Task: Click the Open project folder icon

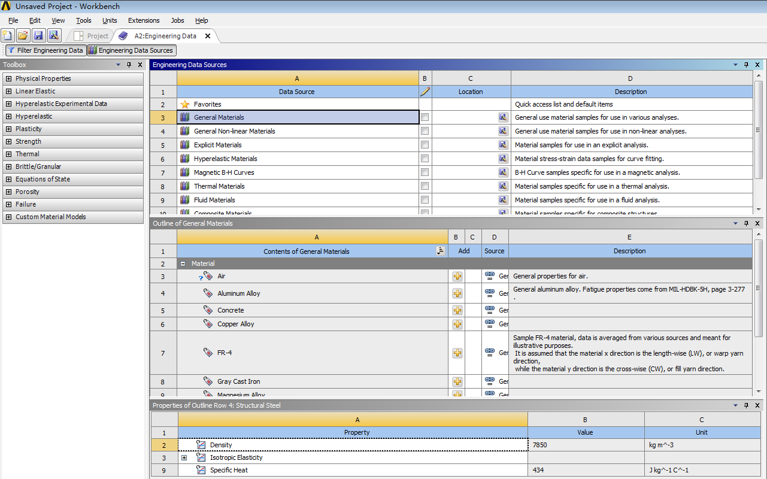Action: coord(23,36)
